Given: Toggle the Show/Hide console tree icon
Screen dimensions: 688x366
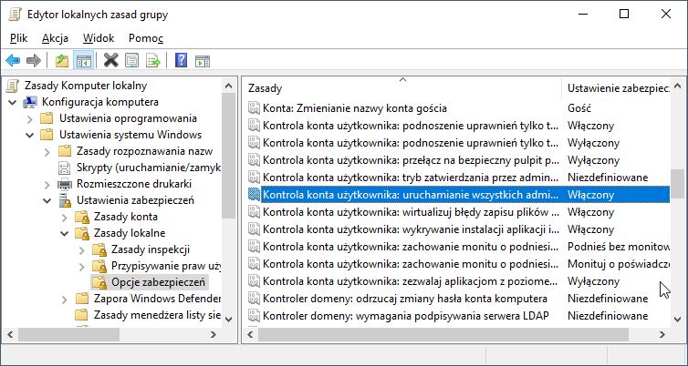Looking at the screenshot, I should coord(83,60).
